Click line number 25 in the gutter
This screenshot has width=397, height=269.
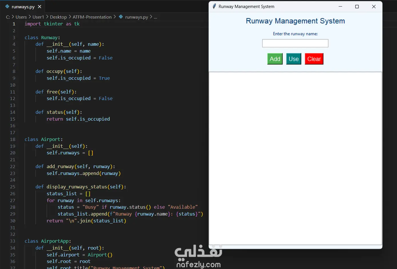(13, 187)
